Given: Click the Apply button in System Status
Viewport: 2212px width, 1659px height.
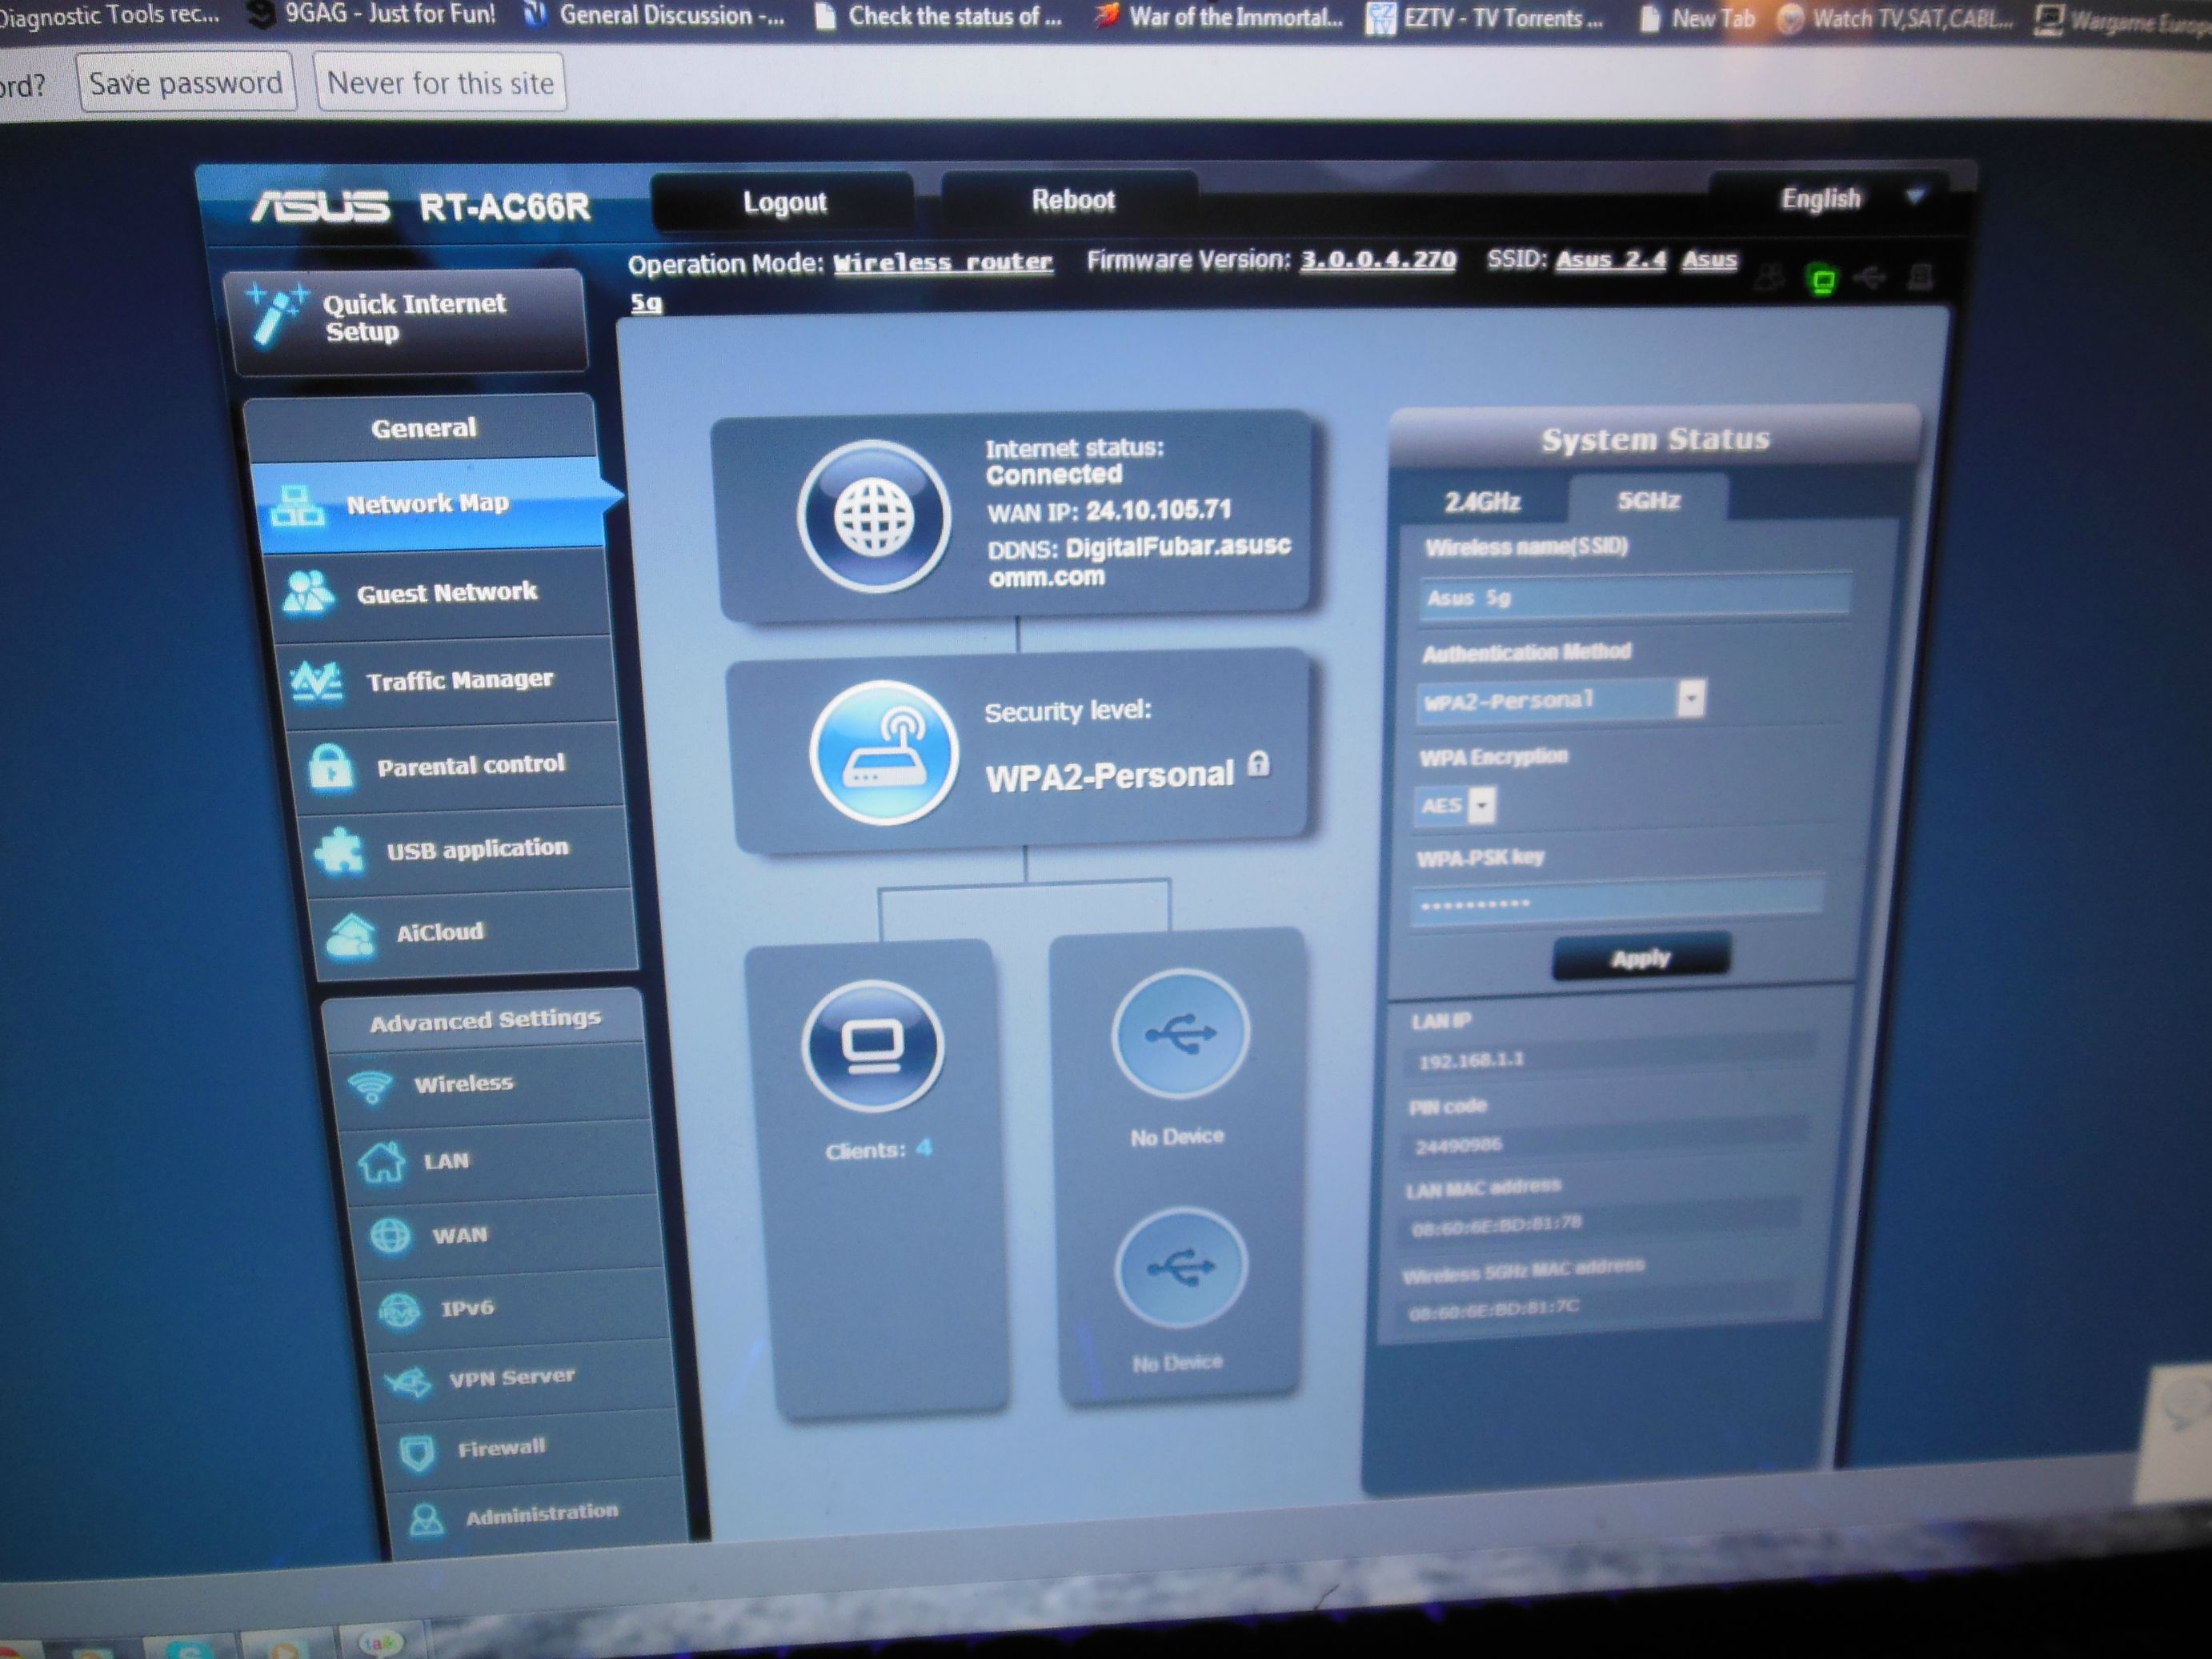Looking at the screenshot, I should coord(1641,958).
